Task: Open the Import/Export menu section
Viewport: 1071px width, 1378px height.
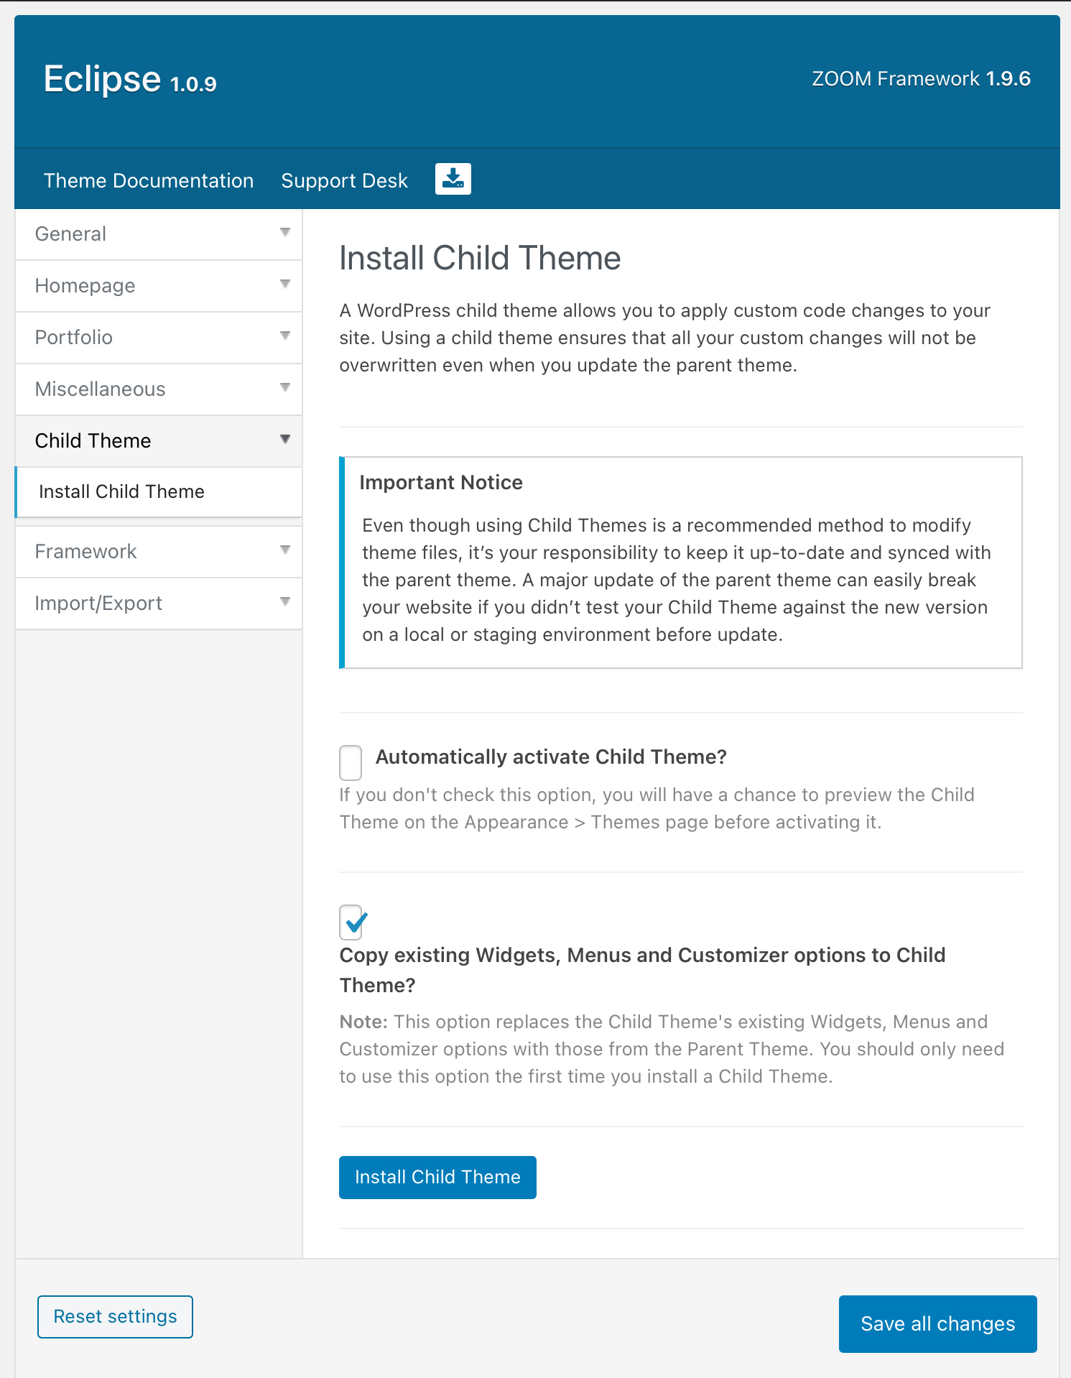Action: pos(99,603)
